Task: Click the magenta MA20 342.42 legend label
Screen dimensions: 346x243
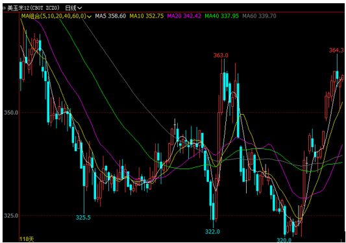Action: 184,16
